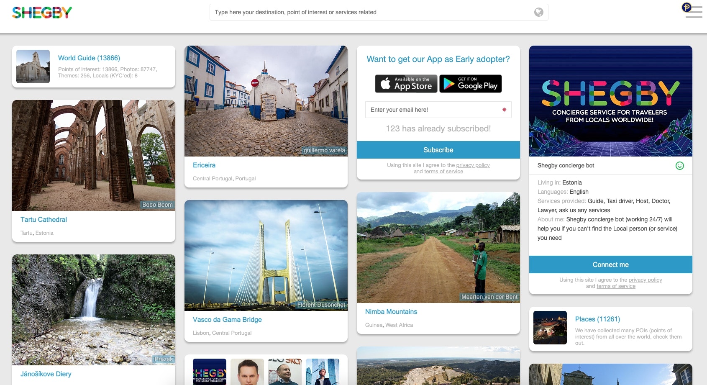Click 'Want to get our App' heading

[438, 59]
